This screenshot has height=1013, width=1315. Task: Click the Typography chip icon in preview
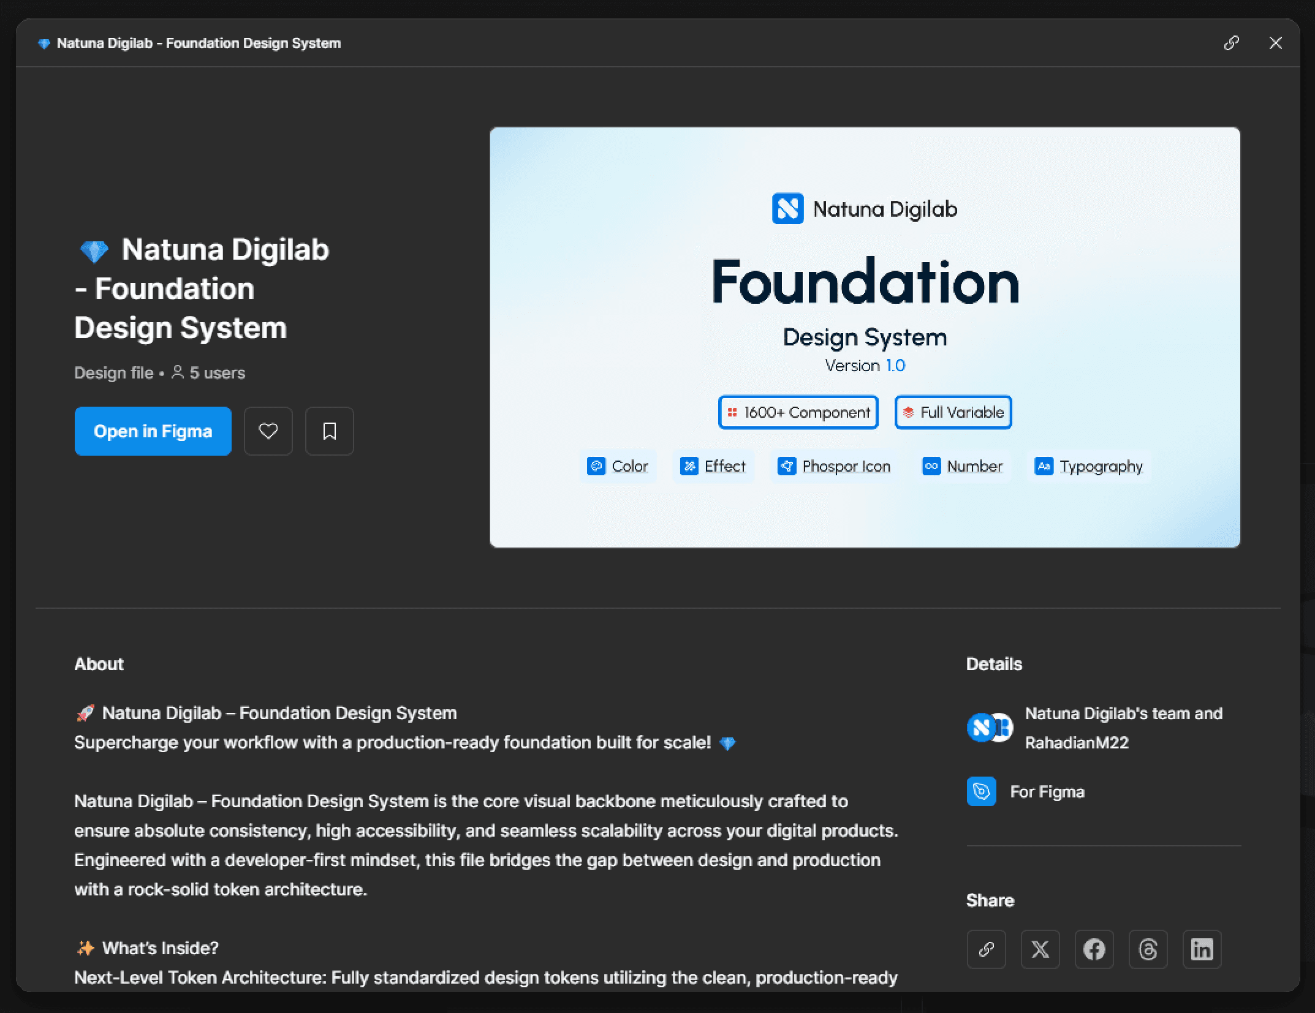[x=1044, y=466]
